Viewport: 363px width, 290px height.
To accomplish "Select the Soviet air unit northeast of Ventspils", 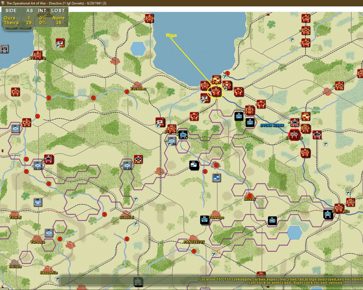I will click(x=60, y=43).
